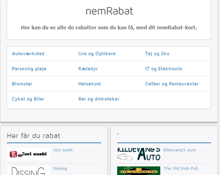Open Bar og diskoteker category
This screenshot has width=220, height=175.
pos(99,99)
